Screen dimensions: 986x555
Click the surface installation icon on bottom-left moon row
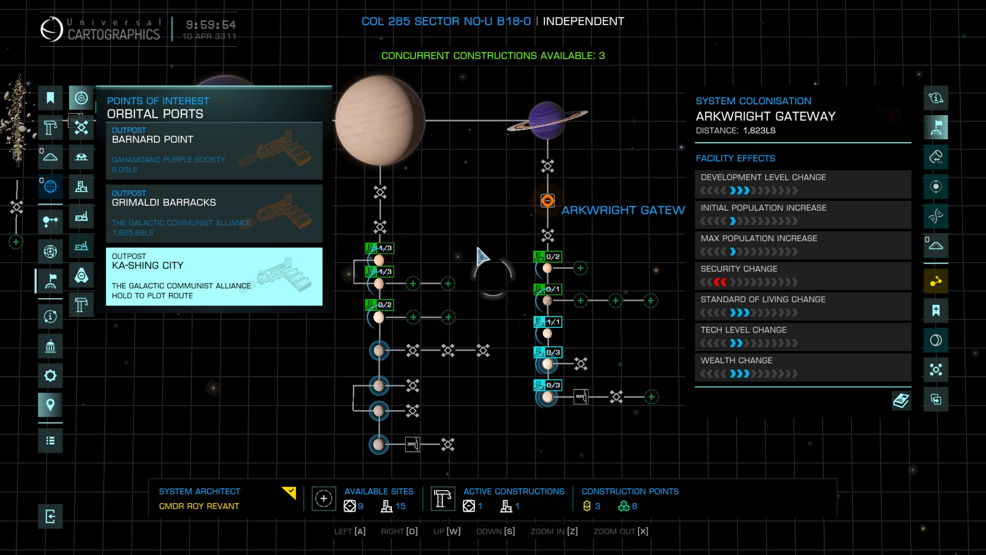click(412, 444)
